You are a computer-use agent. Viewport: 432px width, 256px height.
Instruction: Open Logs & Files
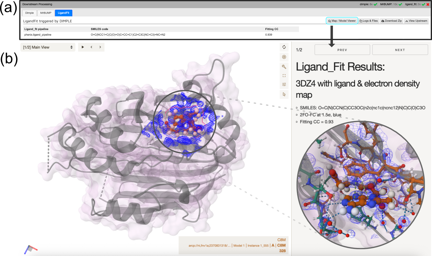pos(369,21)
